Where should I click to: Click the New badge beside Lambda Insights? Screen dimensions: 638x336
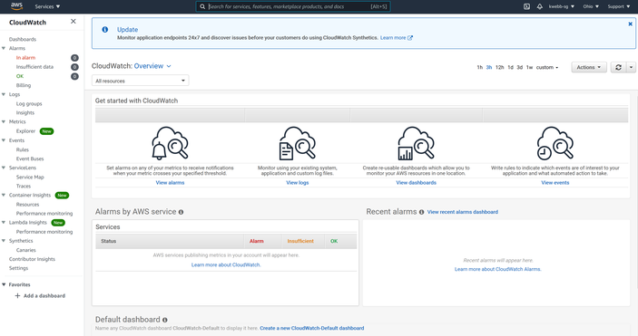(x=58, y=223)
